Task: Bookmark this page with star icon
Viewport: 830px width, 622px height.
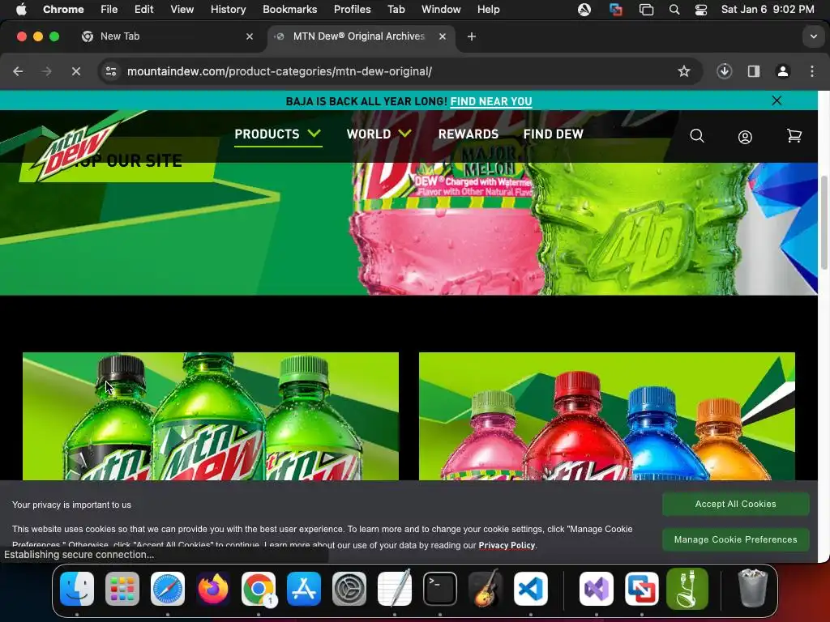Action: pyautogui.click(x=684, y=71)
